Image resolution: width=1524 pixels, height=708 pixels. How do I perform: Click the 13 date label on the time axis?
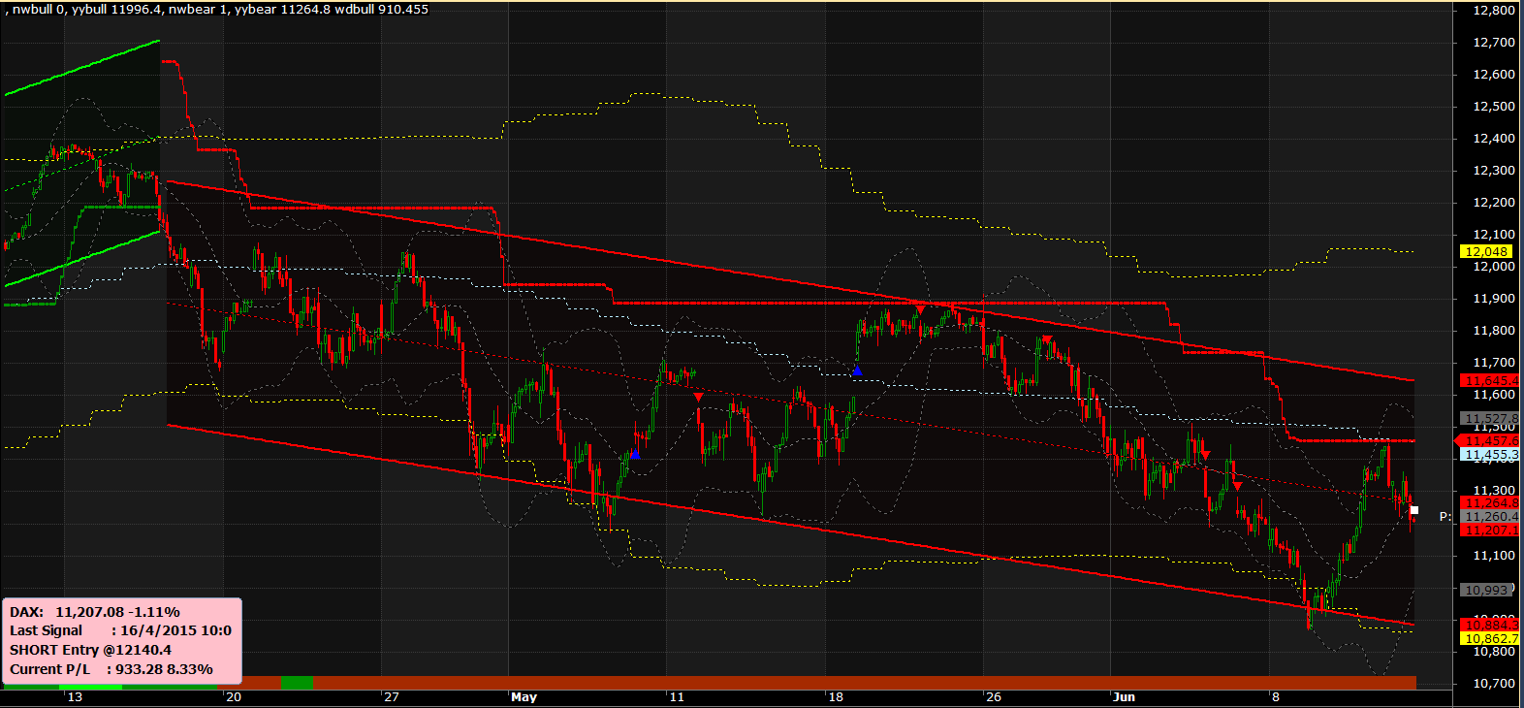point(75,697)
